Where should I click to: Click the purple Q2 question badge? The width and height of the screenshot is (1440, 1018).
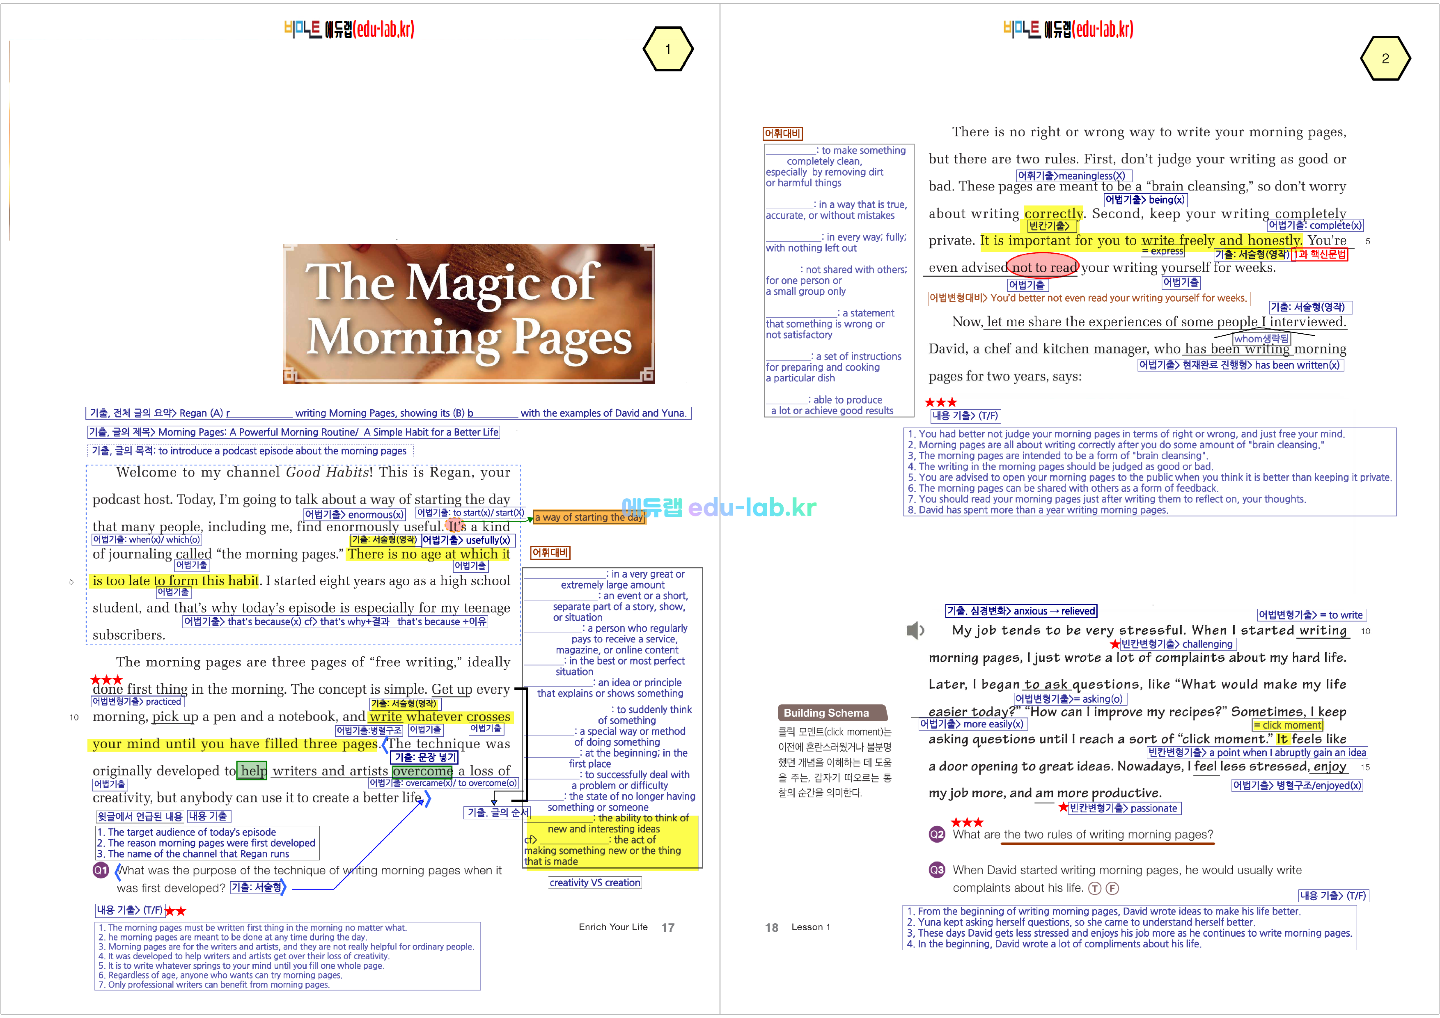pos(936,834)
